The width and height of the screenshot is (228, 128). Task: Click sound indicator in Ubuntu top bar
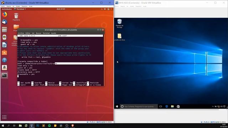[x=105, y=9]
